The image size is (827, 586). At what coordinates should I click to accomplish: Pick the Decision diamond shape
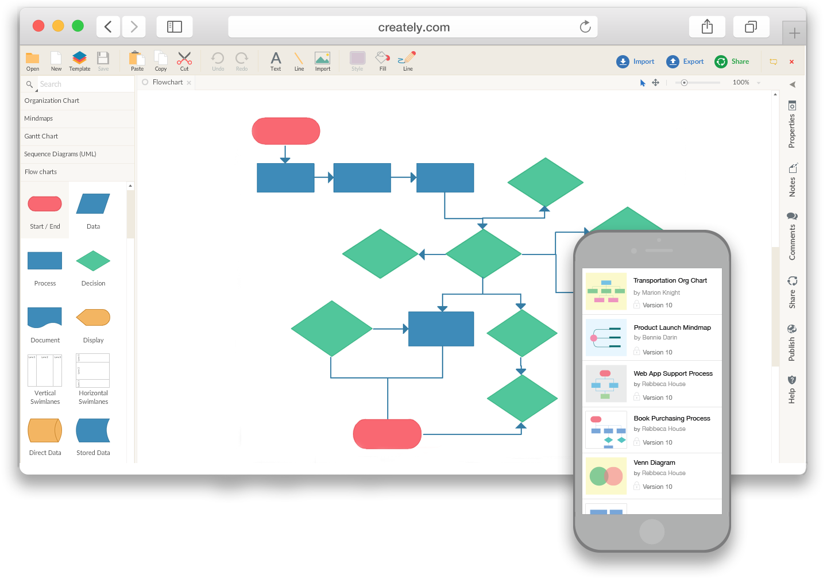tap(93, 262)
